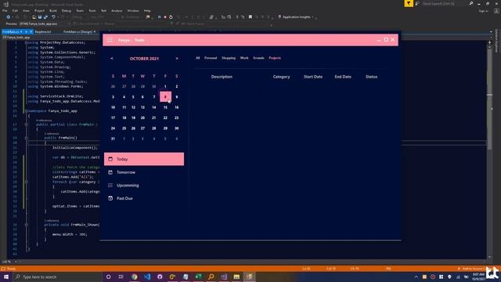Viewport: 501px width, 282px height.
Task: Show hidden system tray icons
Action: (416, 277)
